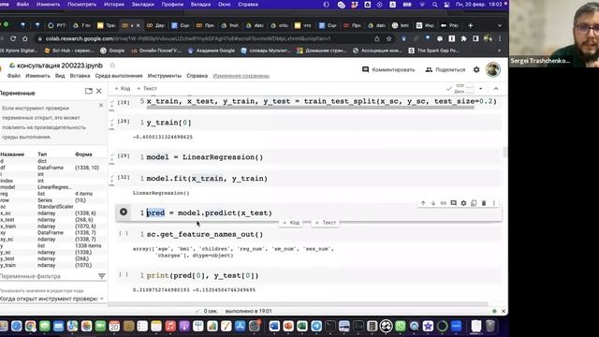Open the macOS История menu
This screenshot has height=337, width=599.
[x=114, y=5]
